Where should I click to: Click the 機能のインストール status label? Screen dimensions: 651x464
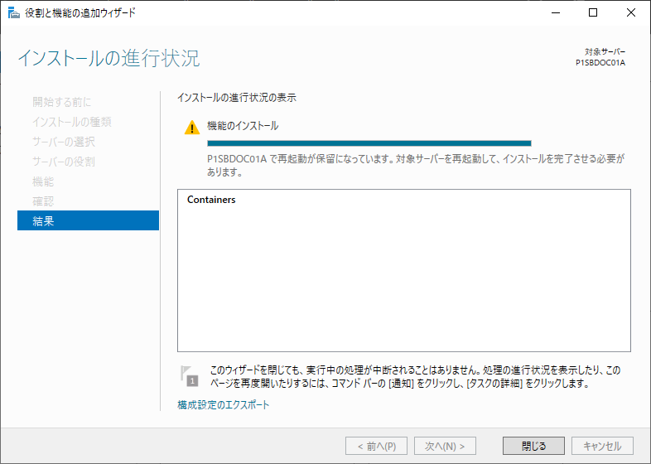(243, 126)
